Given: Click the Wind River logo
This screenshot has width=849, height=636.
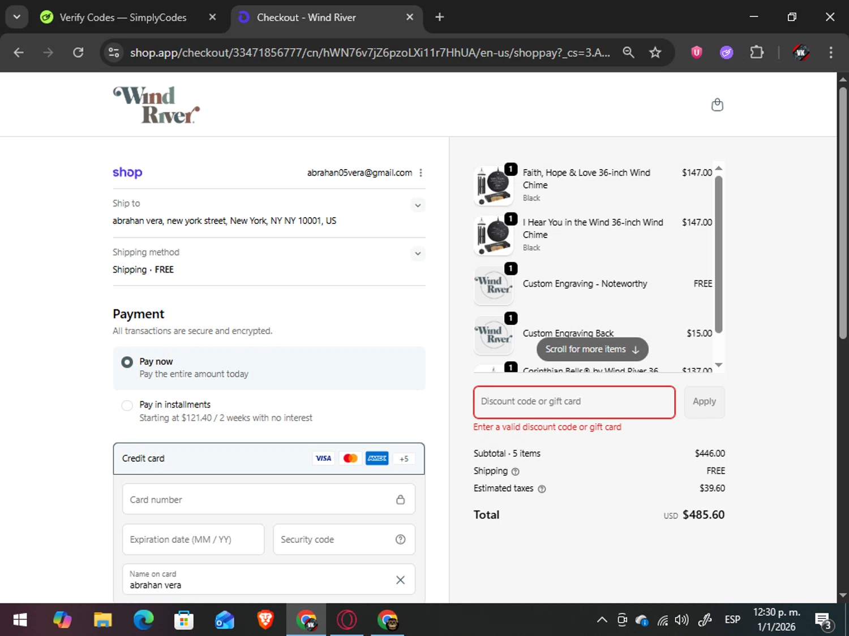Looking at the screenshot, I should pyautogui.click(x=156, y=105).
